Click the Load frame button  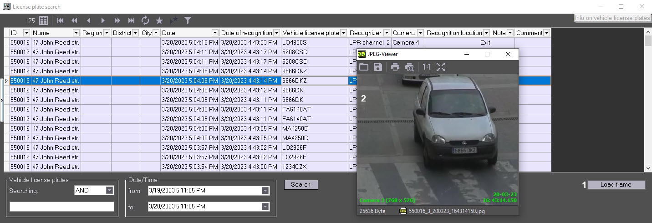point(616,185)
